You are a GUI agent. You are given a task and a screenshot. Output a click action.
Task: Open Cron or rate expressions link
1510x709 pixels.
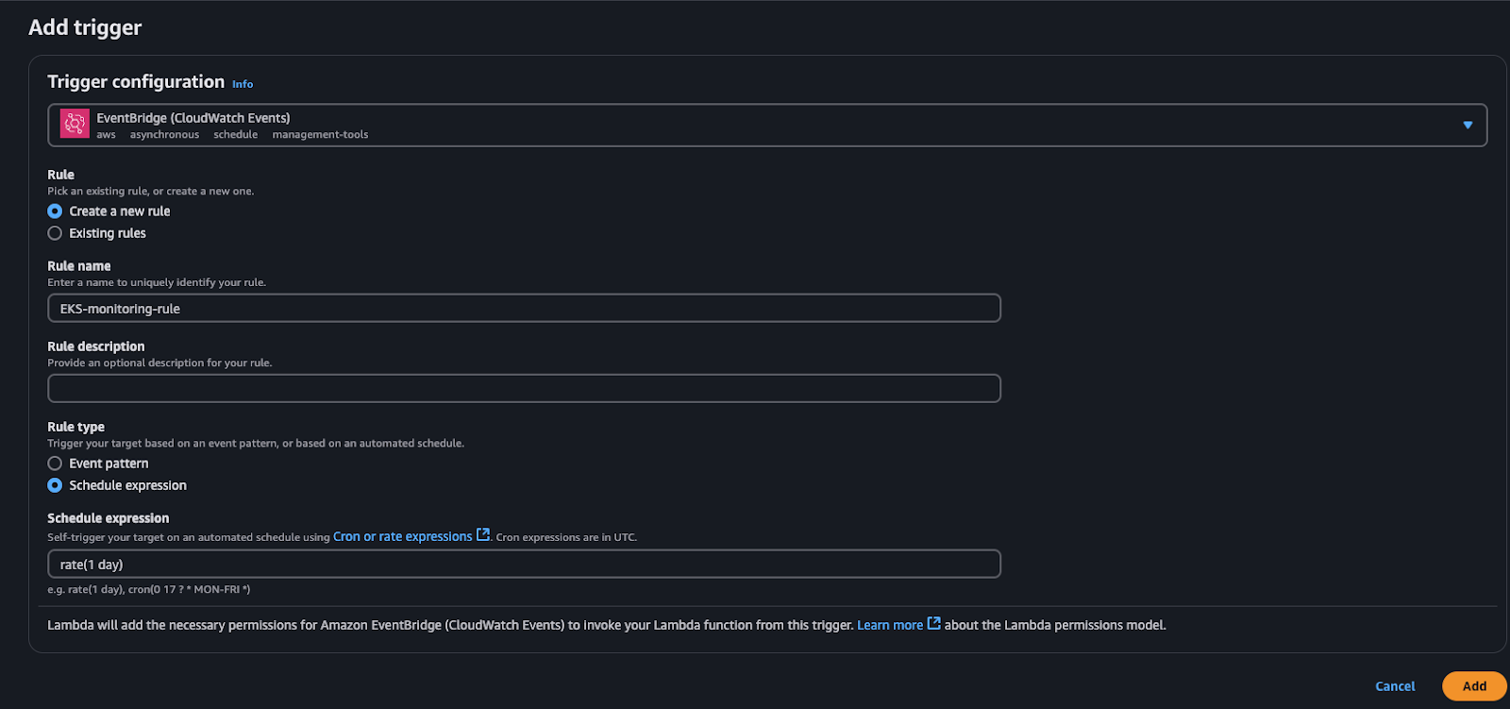coord(402,536)
